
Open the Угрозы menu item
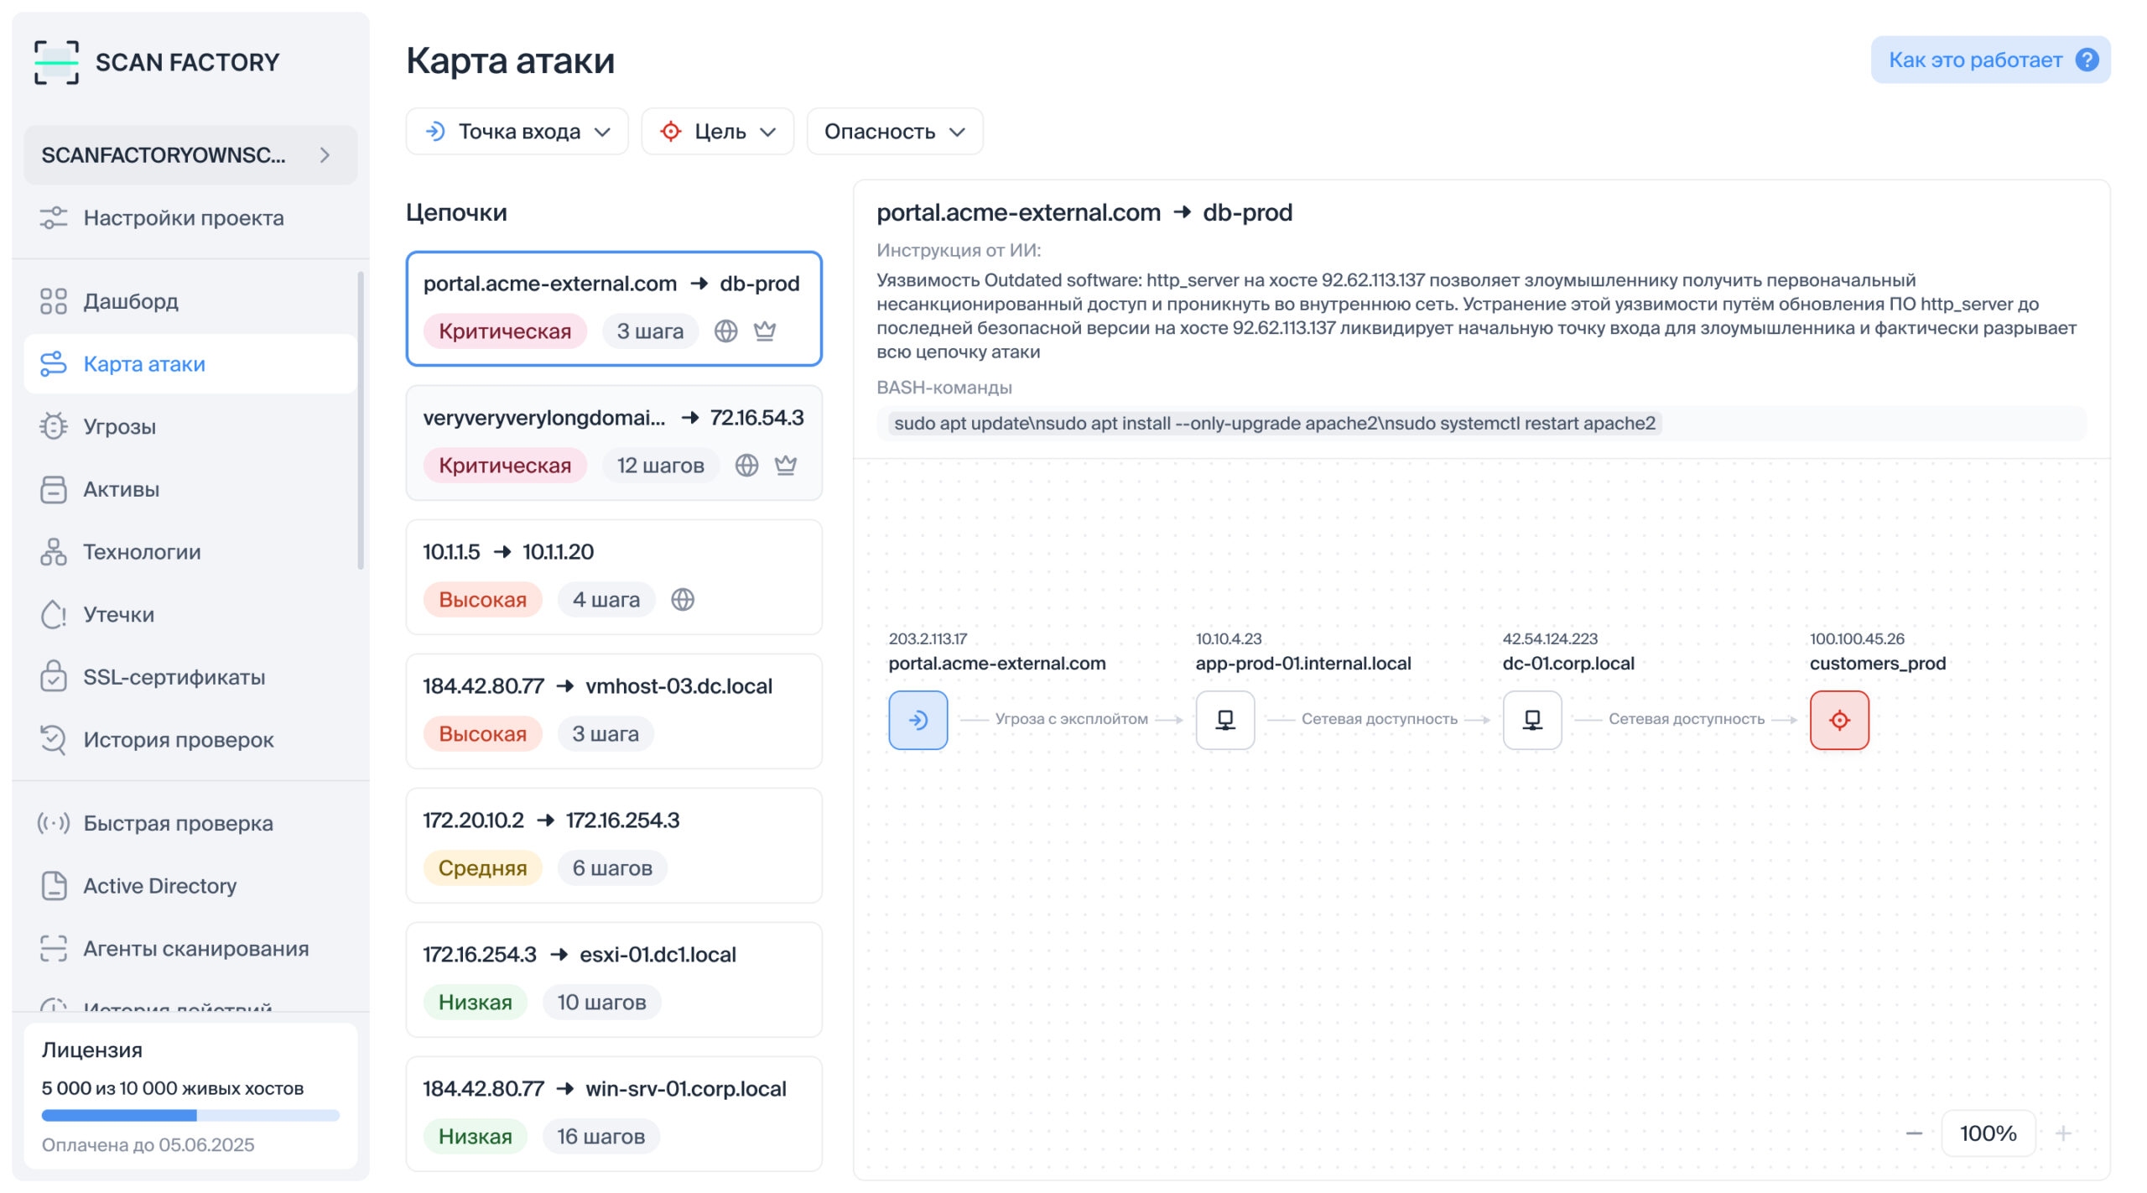119,427
